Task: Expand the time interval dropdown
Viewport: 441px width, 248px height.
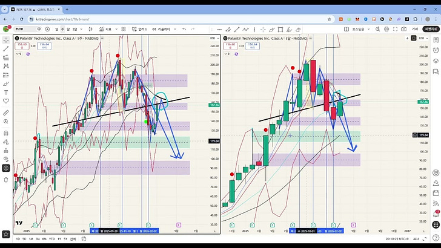Action: click(x=81, y=29)
